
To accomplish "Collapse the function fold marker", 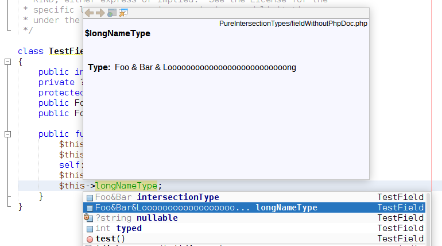I will pyautogui.click(x=8, y=134).
